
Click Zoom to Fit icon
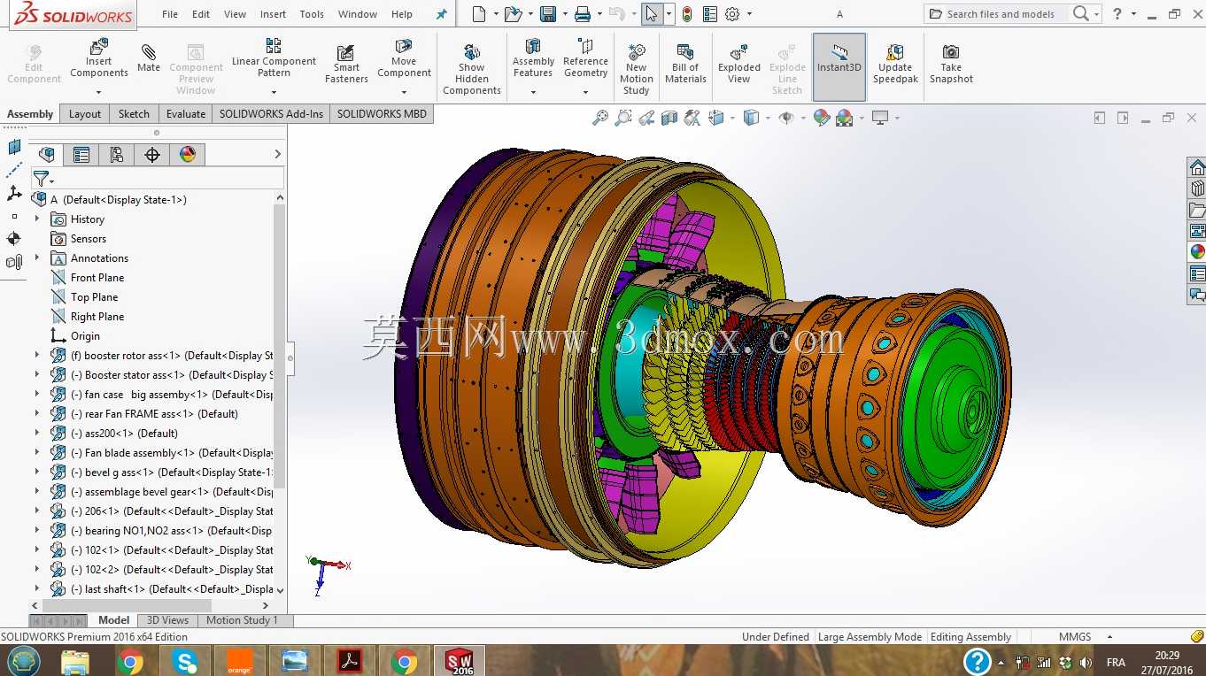coord(600,118)
